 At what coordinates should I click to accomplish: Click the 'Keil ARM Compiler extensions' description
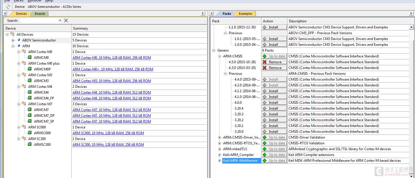click(x=311, y=155)
